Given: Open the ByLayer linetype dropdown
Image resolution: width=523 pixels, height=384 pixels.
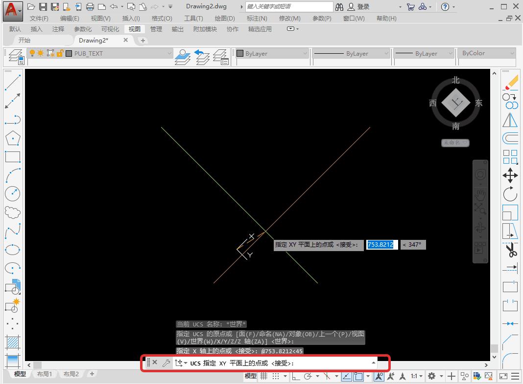Looking at the screenshot, I should click(386, 53).
